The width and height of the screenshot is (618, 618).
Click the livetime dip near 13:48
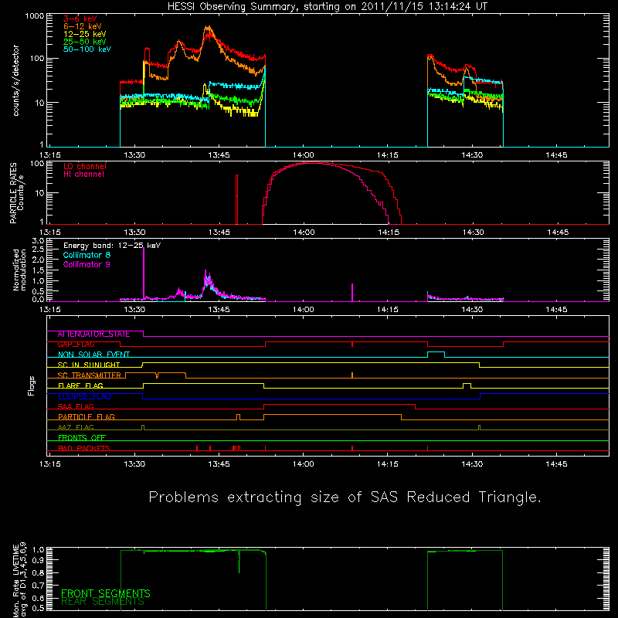click(x=239, y=562)
